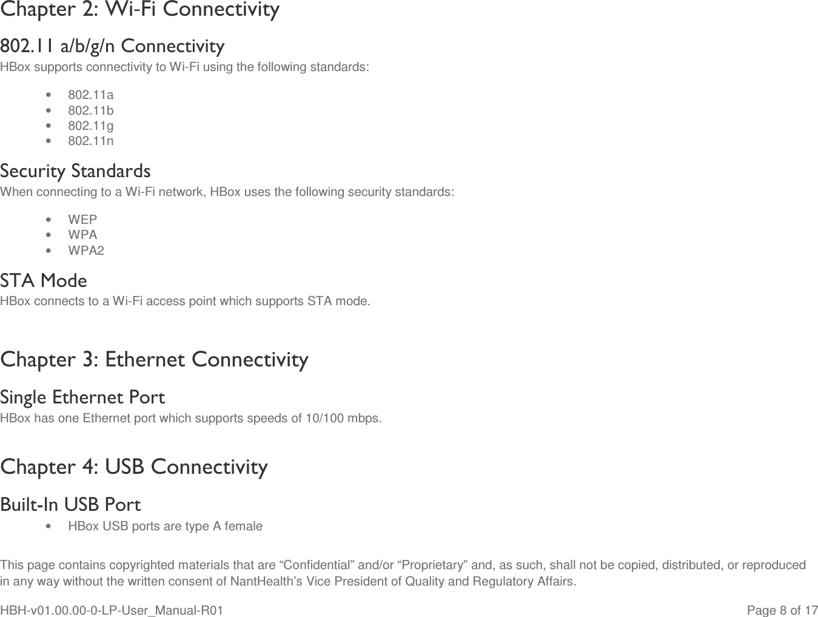Click the WEP bullet item
The width and height of the screenshot is (818, 617).
click(x=82, y=220)
